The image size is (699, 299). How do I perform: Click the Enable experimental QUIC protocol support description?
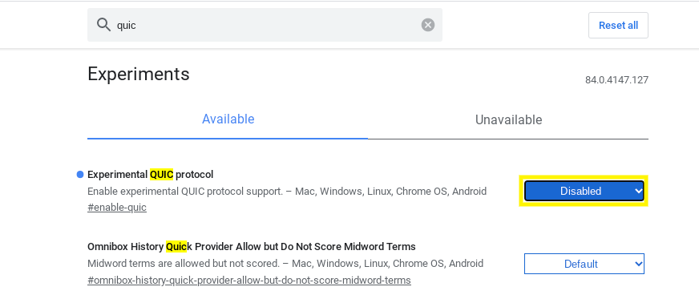(x=287, y=191)
